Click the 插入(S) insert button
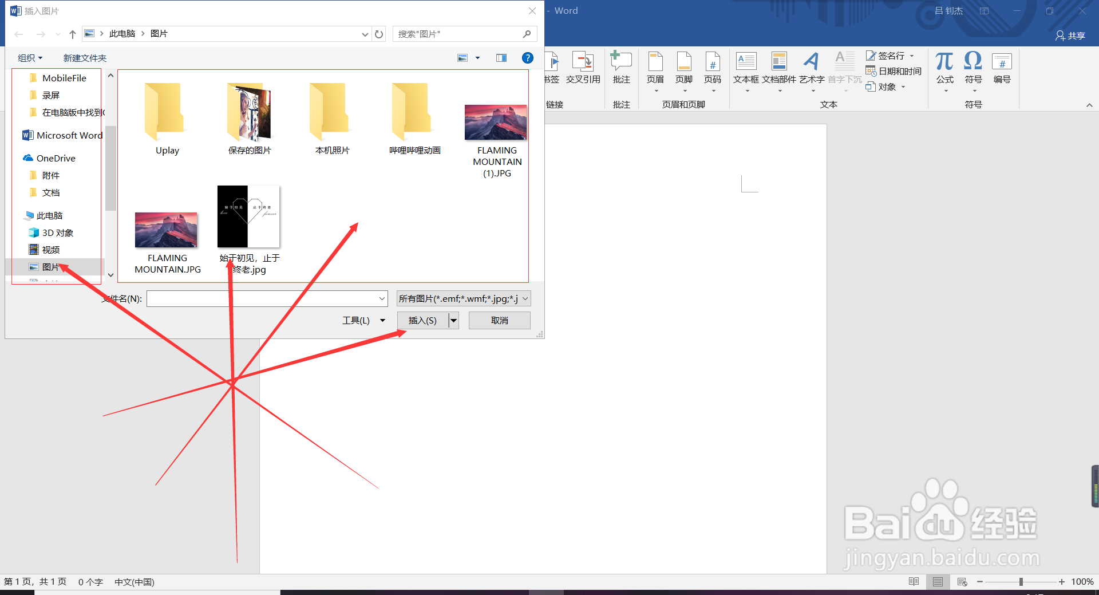Screen dimensions: 1099x595 [x=422, y=320]
